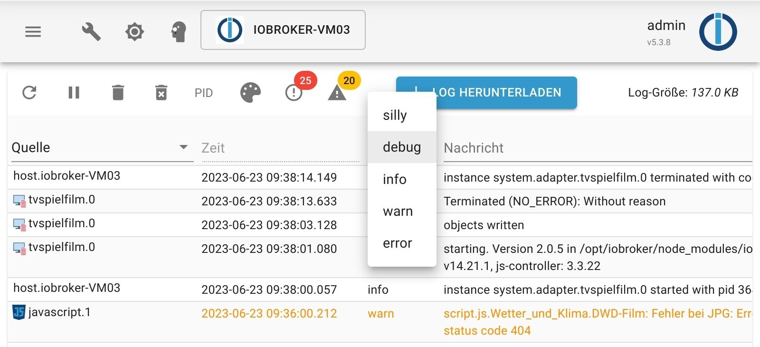Viewport: 760px width, 347px height.
Task: Click LOG HERUNTERLADEN download button
Action: pyautogui.click(x=486, y=93)
